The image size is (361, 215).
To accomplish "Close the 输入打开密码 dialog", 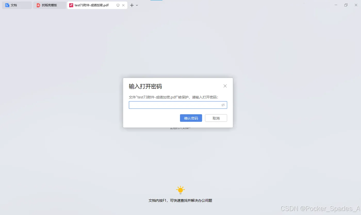I will (225, 86).
